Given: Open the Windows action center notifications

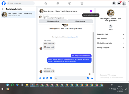Looking at the screenshot, I should click(x=126, y=89).
